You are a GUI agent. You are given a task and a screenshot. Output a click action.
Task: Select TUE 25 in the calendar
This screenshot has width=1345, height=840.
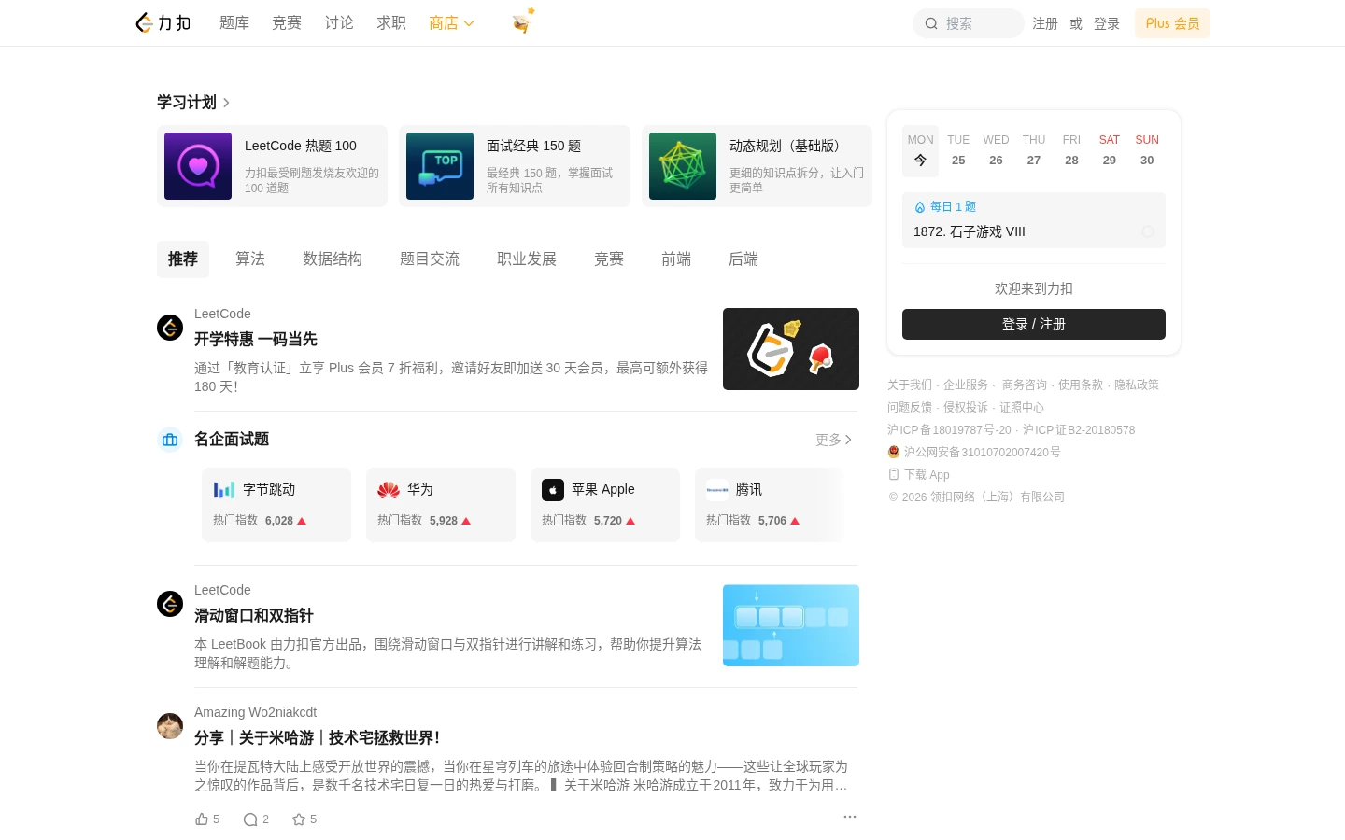tap(958, 150)
